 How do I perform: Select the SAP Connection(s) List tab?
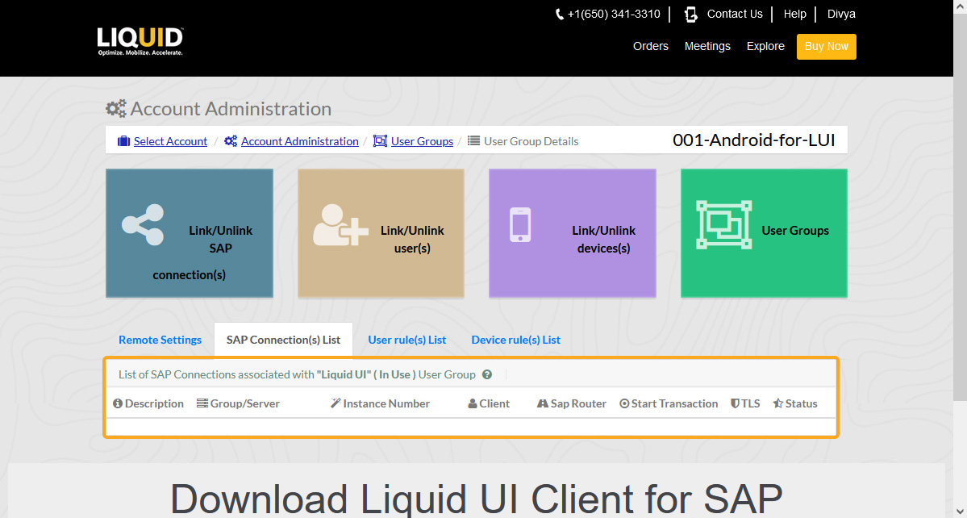[283, 340]
